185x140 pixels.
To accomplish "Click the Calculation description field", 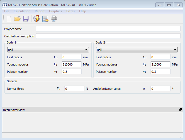I will (108, 36).
